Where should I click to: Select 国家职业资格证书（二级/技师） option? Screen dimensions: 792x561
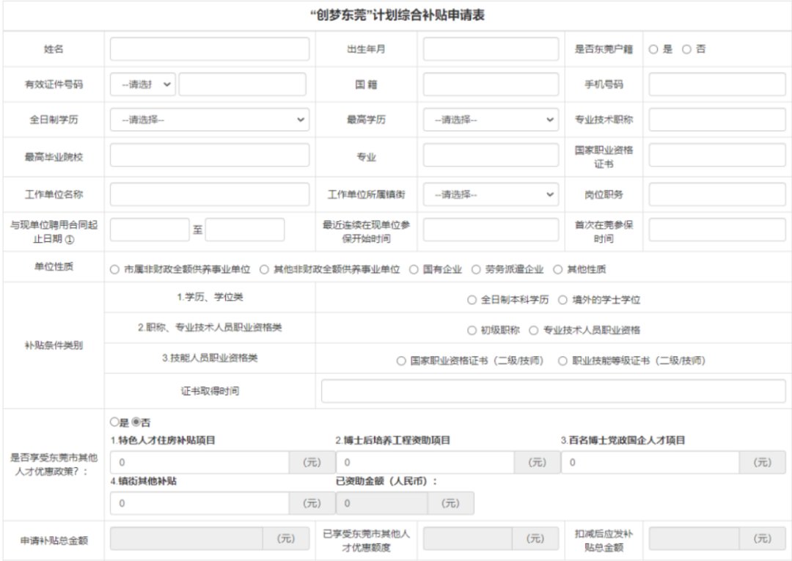(400, 361)
